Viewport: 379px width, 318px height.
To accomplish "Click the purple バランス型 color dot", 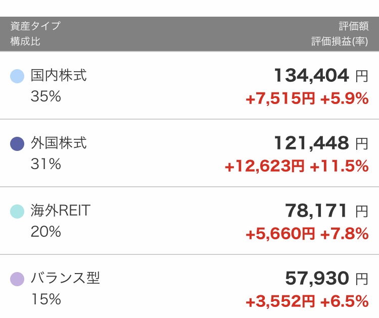I will pos(17,279).
